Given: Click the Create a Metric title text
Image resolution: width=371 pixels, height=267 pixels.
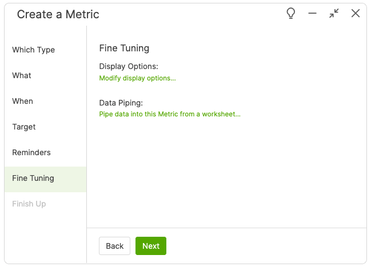Looking at the screenshot, I should pos(58,14).
